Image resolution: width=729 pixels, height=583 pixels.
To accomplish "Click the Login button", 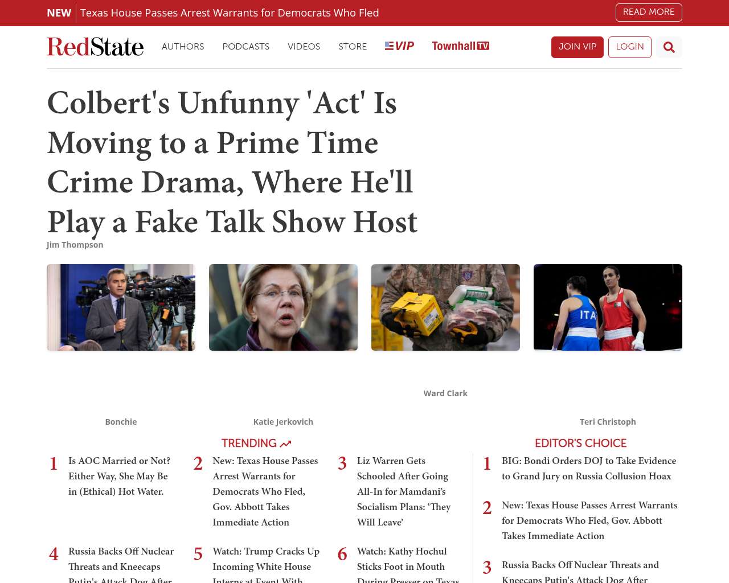I will click(x=630, y=47).
